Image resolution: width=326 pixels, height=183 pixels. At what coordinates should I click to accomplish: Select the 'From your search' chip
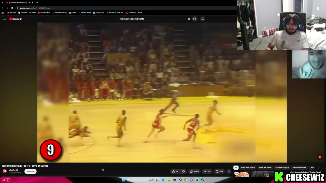pos(248,167)
